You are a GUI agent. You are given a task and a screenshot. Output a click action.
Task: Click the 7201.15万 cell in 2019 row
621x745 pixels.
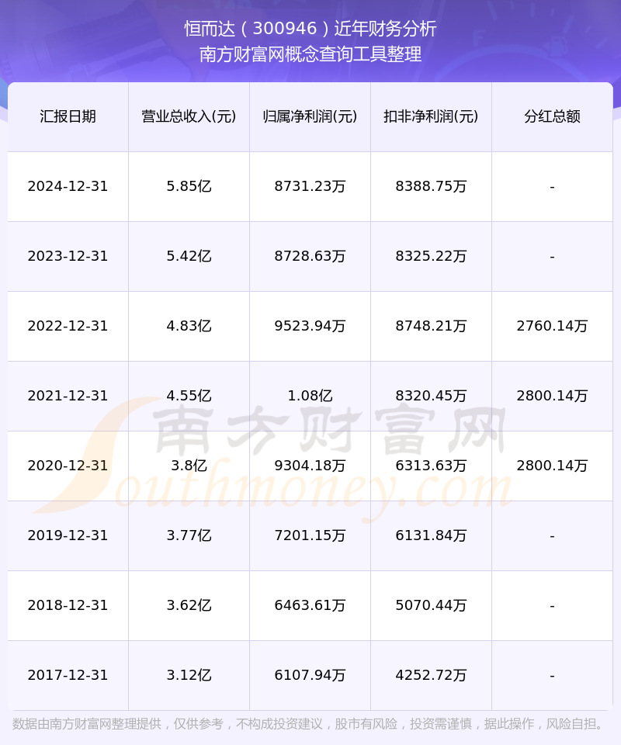(310, 535)
